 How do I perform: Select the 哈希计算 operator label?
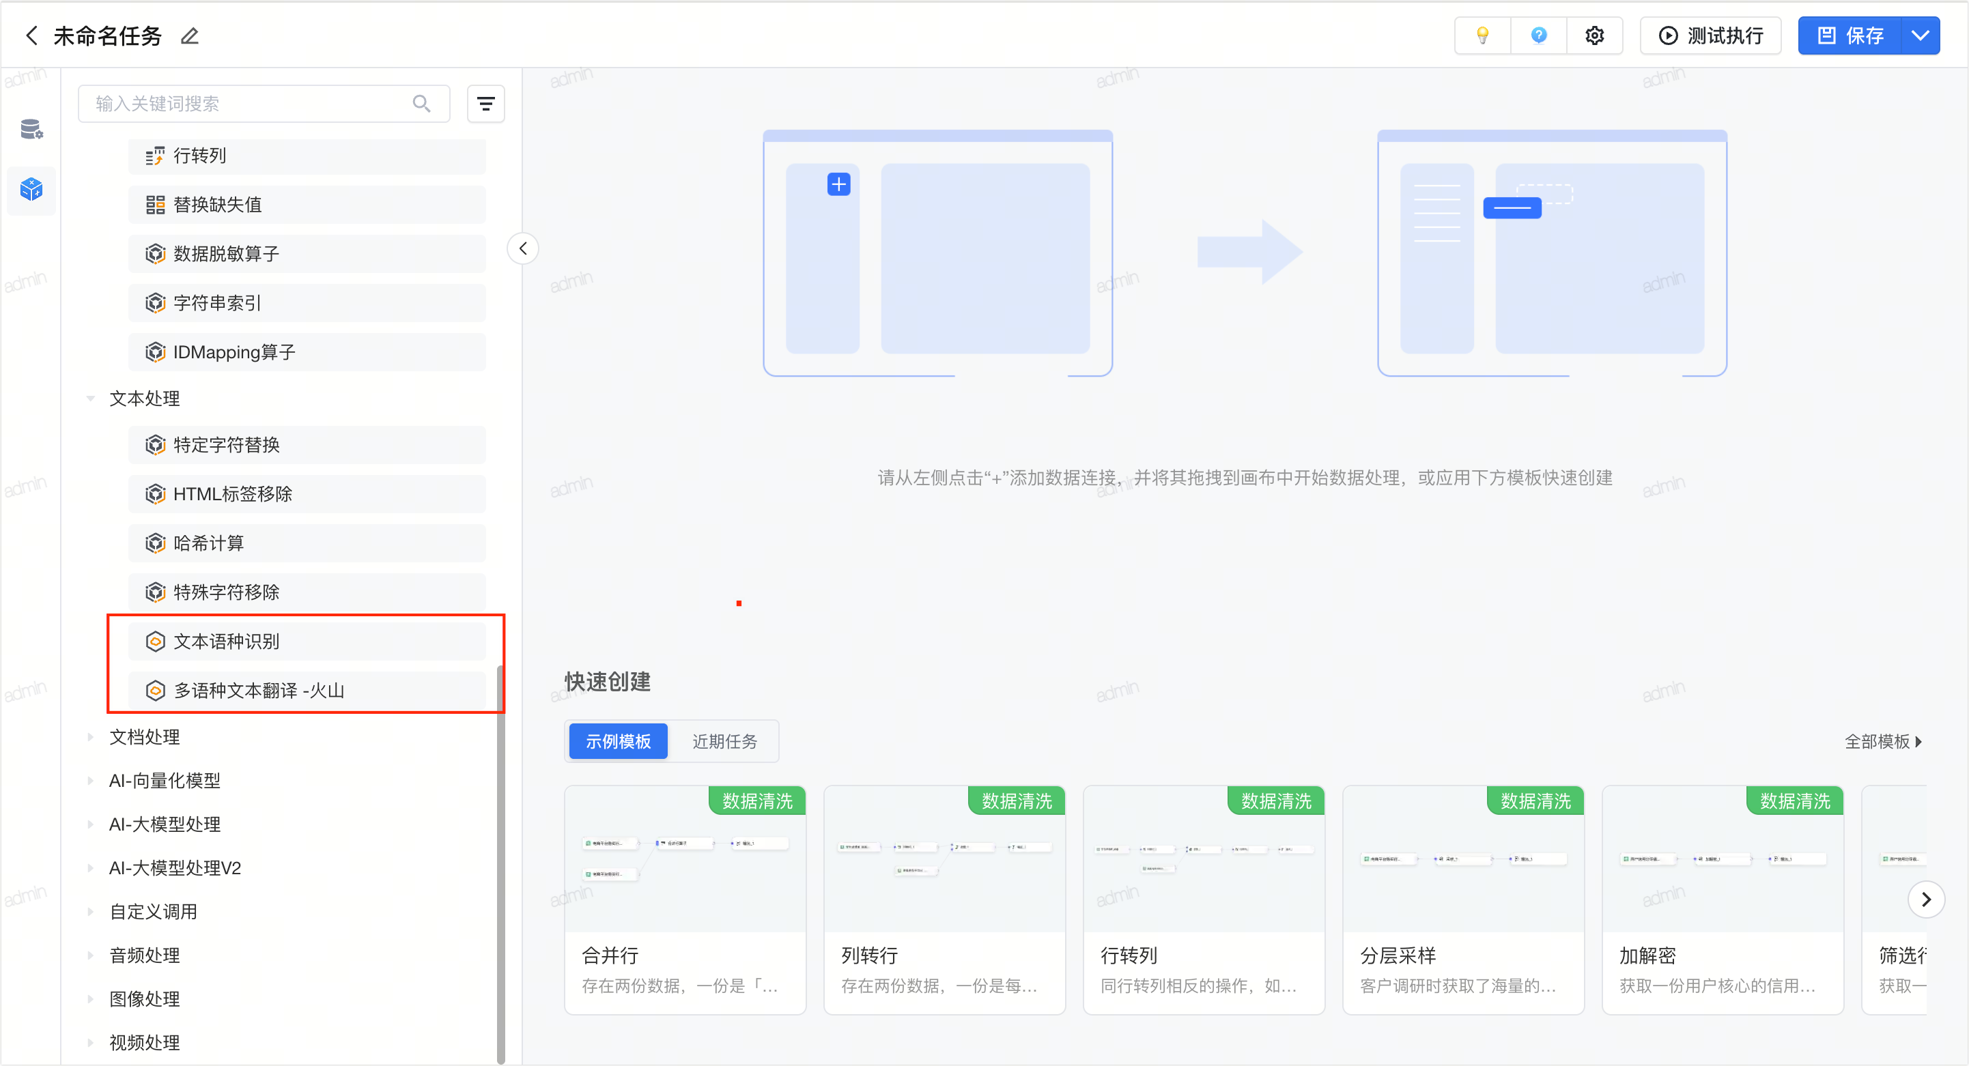[x=209, y=543]
